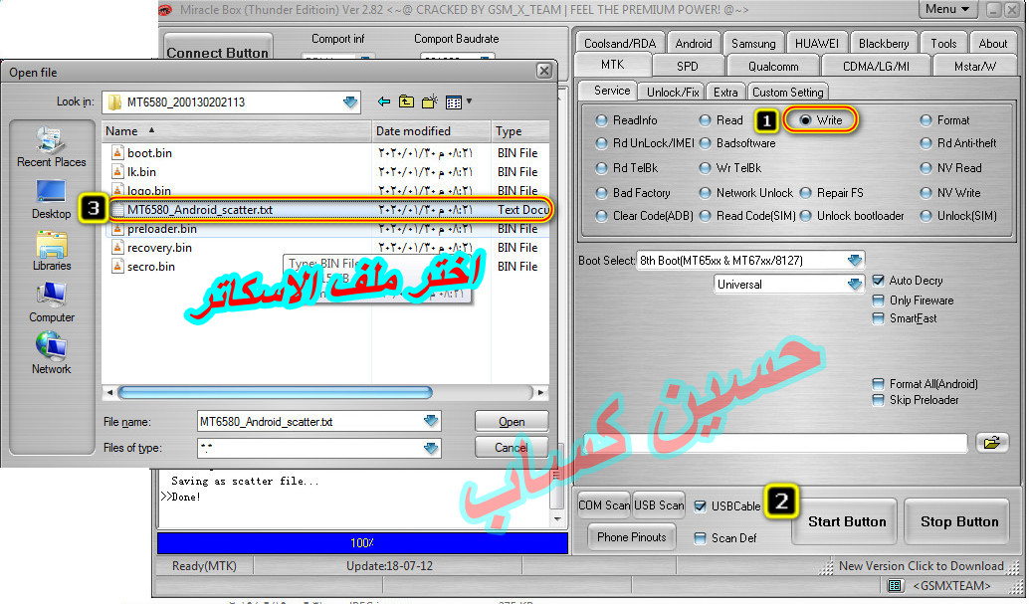Click GSMXTEAM status bar icon
The height and width of the screenshot is (604, 1029).
(x=895, y=586)
